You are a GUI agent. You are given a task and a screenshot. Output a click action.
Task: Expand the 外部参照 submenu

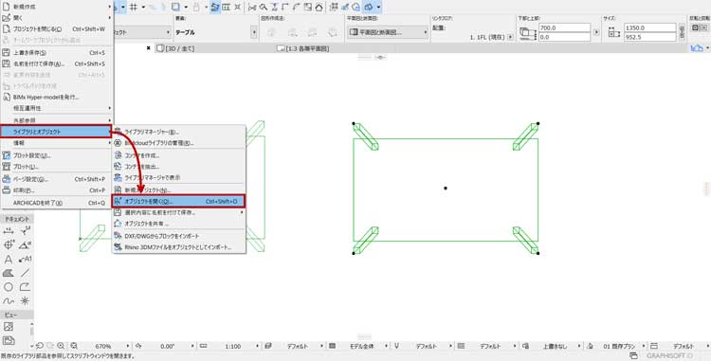click(x=56, y=120)
